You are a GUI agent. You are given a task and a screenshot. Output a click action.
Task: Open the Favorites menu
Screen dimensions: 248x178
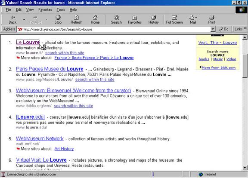pos(45,9)
